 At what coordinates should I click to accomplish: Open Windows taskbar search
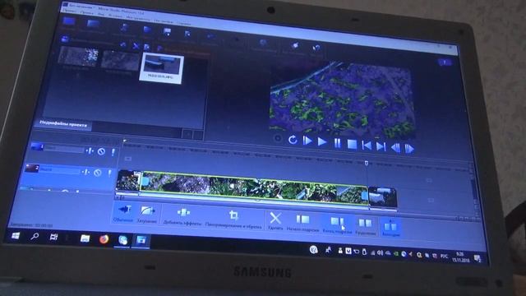pos(35,237)
